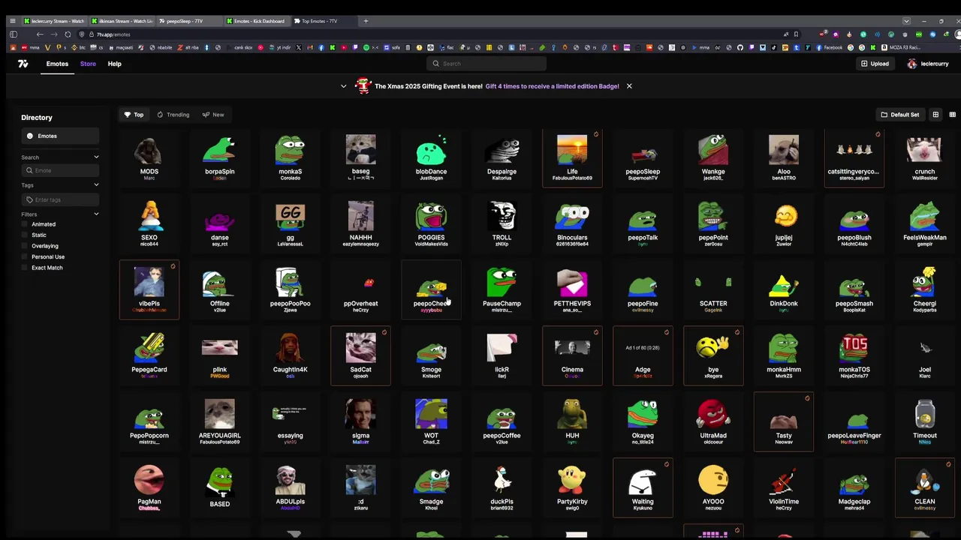Open the PartyKirby emote

(x=572, y=487)
